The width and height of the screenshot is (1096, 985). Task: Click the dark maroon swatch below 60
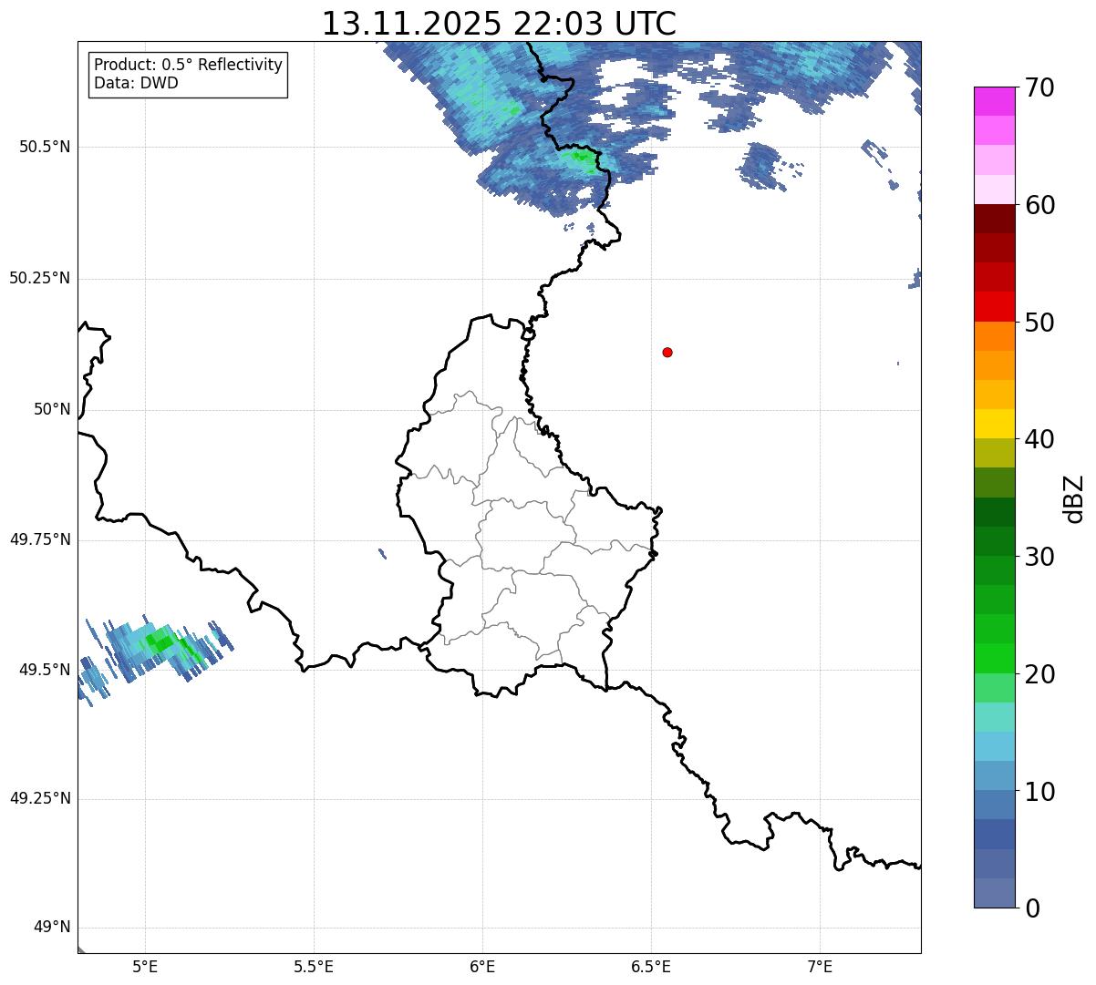coord(995,219)
